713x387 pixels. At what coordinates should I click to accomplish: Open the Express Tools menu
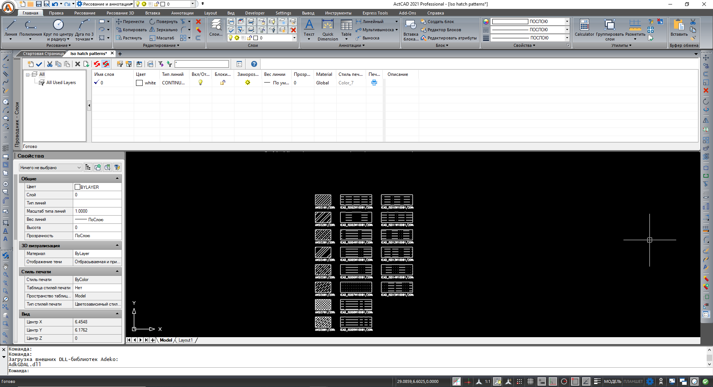point(375,13)
